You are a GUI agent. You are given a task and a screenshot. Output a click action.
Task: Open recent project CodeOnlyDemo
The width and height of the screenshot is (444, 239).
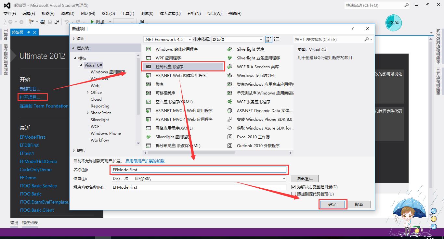point(36,170)
